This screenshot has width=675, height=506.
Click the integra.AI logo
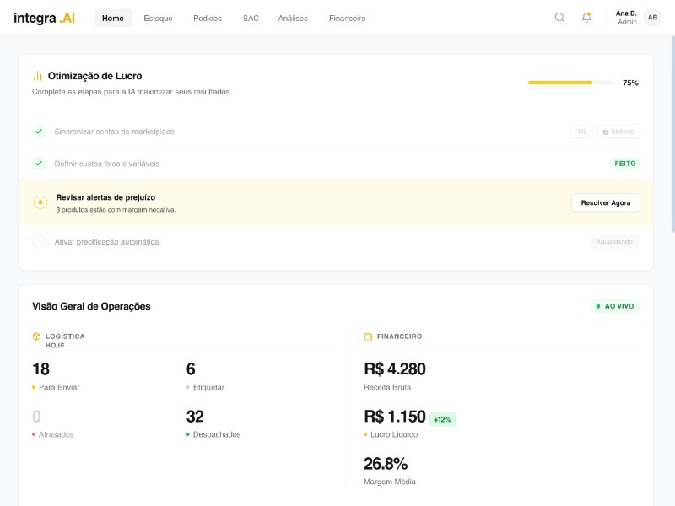pyautogui.click(x=44, y=18)
